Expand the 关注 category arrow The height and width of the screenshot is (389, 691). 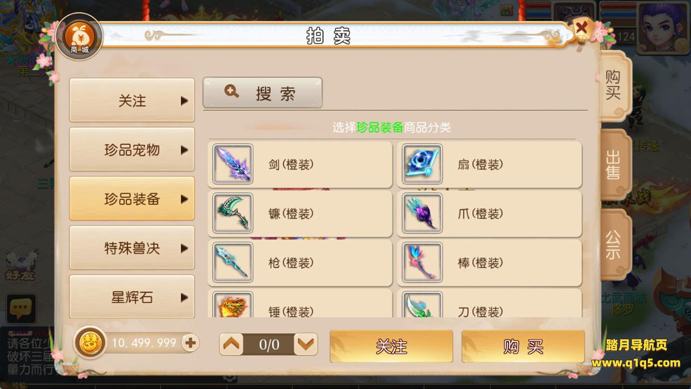(184, 101)
